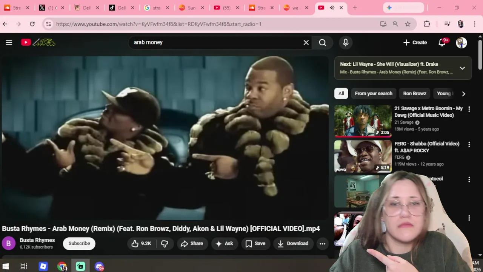Click the Gemini sparkle button in the tab bar
This screenshot has height=272, width=483.
click(404, 8)
